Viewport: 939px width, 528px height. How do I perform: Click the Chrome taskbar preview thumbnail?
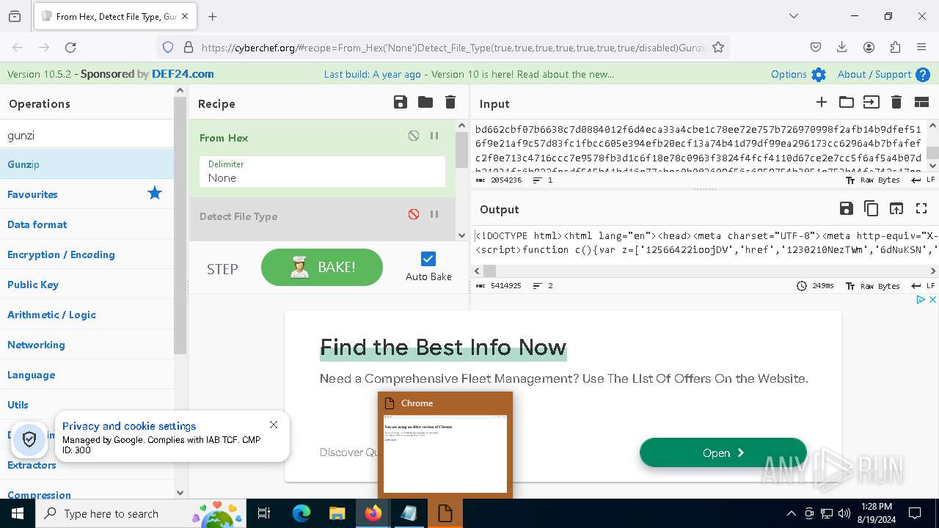445,452
